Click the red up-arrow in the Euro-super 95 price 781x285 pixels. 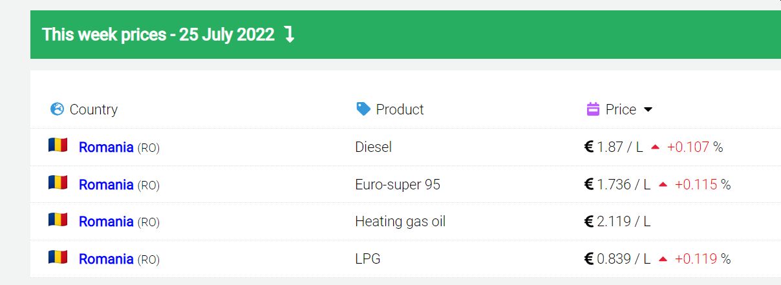click(663, 185)
